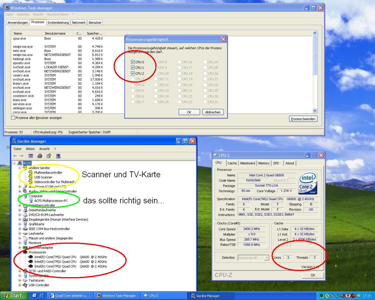Switch to 'Quad Core arbeitet u...' taskbar window
Image resolution: width=375 pixels, height=300 pixels.
[70, 296]
